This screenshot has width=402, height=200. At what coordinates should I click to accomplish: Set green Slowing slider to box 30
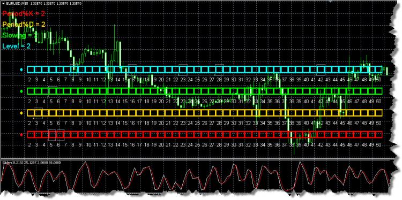click(234, 91)
